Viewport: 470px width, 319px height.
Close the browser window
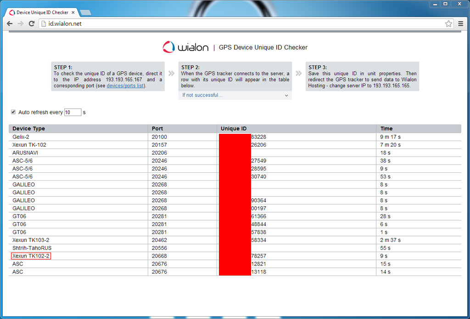[459, 4]
